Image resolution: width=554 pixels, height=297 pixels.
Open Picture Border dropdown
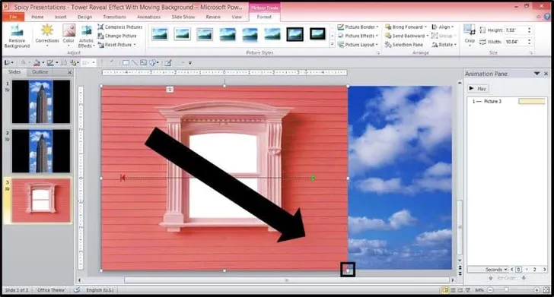[358, 27]
